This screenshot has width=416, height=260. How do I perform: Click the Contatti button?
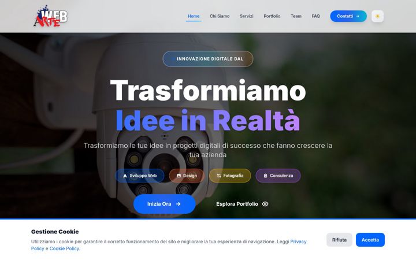pyautogui.click(x=348, y=16)
